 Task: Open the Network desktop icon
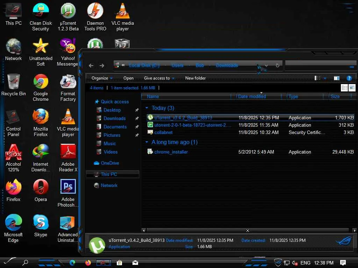tap(14, 50)
